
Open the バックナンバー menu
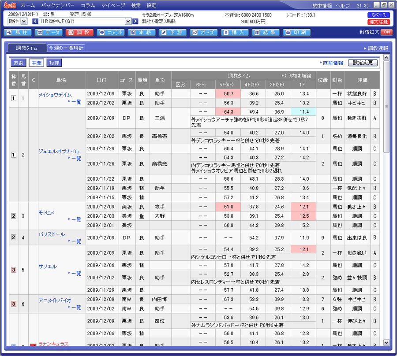[57, 5]
